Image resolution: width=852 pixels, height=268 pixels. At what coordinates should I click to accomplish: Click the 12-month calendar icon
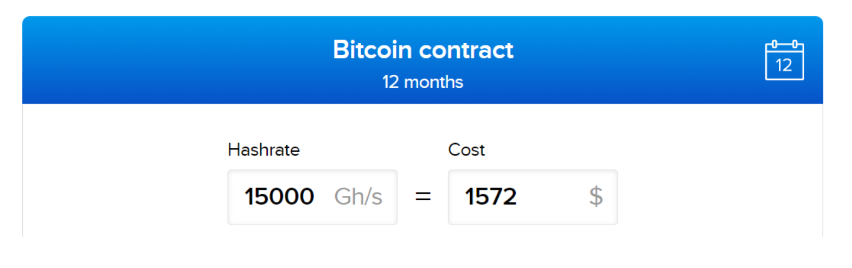tap(784, 60)
